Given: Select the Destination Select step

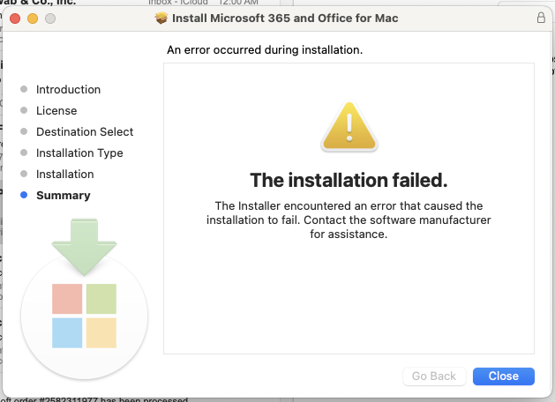Looking at the screenshot, I should [85, 131].
